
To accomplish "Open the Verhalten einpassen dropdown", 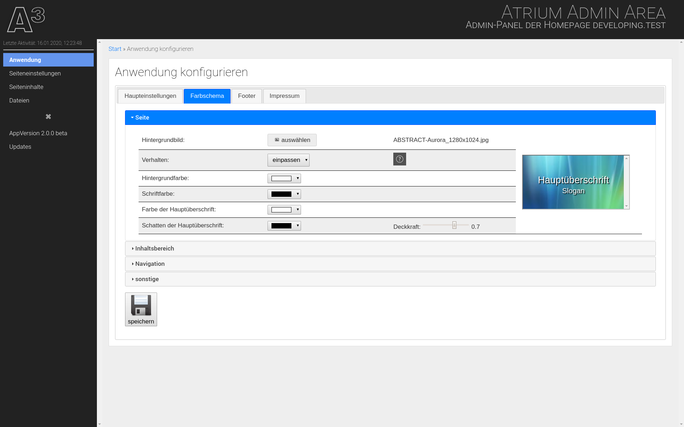I will click(288, 160).
